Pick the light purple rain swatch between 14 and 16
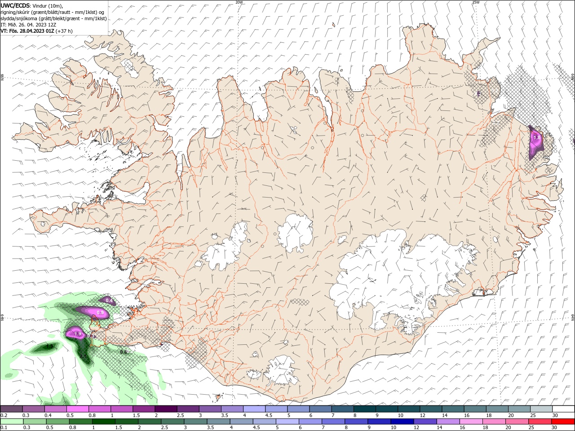 [x=448, y=422]
